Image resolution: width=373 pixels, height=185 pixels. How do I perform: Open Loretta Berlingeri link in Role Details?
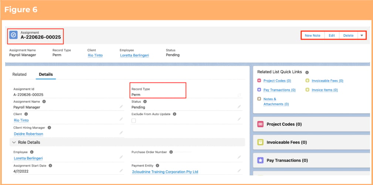click(x=28, y=158)
